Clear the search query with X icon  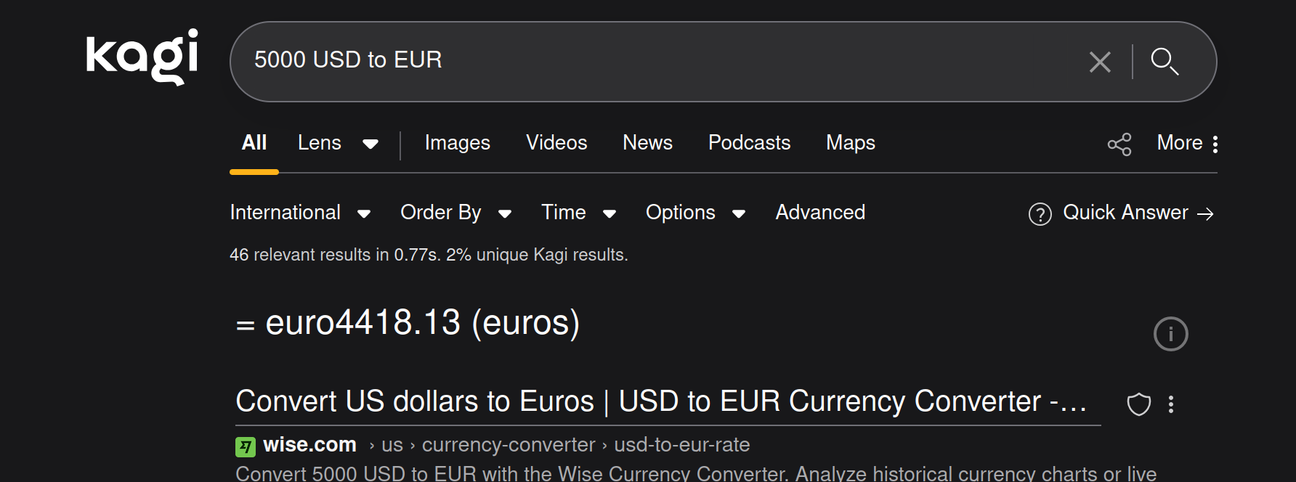point(1100,62)
